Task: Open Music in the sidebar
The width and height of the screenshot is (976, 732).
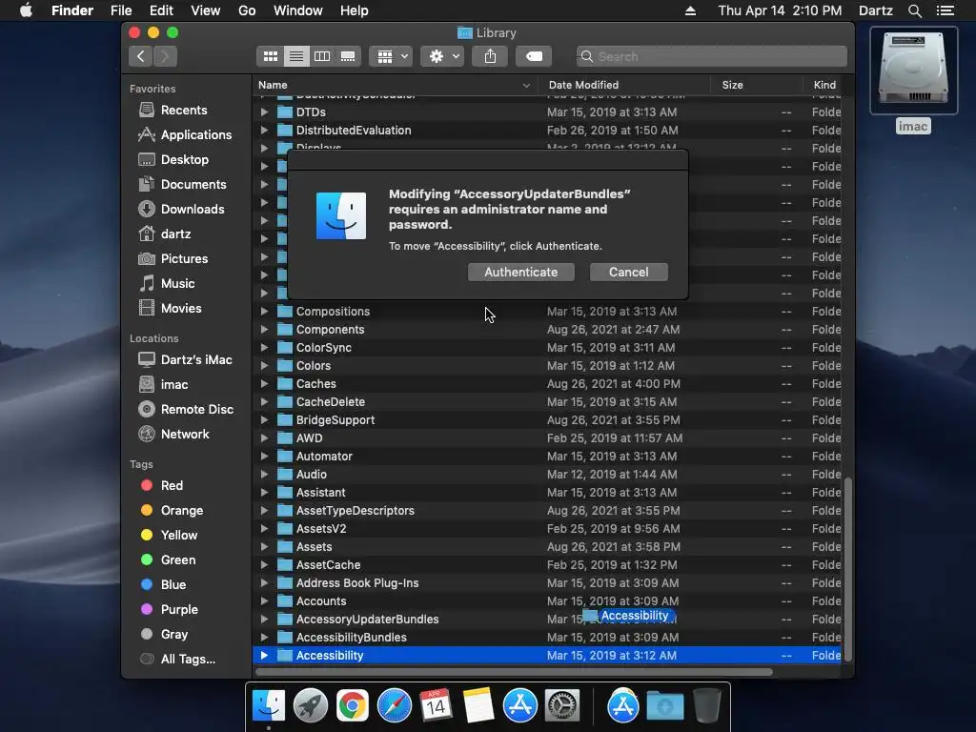Action: click(167, 284)
